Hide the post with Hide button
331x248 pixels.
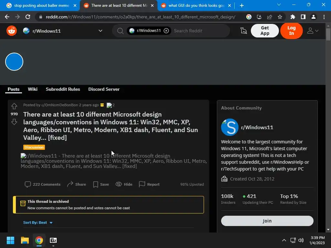[x=124, y=184]
